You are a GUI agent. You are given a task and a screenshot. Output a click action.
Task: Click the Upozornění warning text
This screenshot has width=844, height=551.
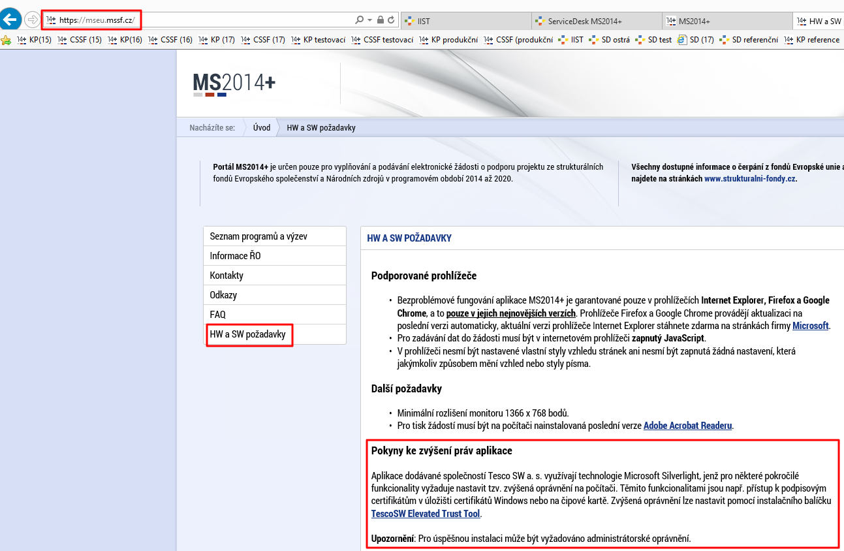[x=531, y=539]
